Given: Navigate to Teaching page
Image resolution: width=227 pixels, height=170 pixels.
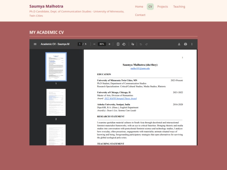Looking at the screenshot, I should (179, 7).
